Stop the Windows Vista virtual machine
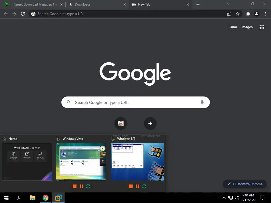The image size is (271, 203). point(75,186)
